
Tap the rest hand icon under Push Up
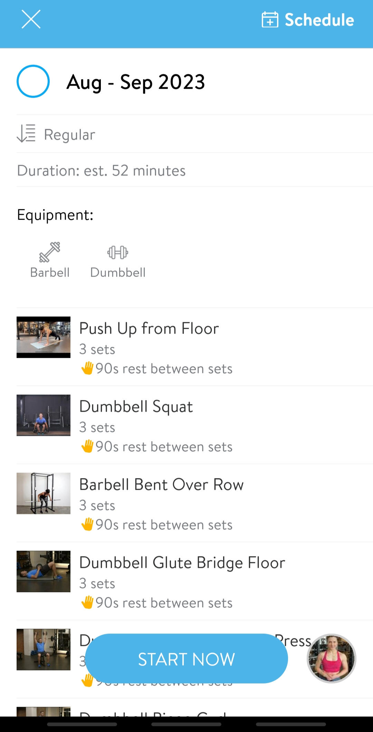[87, 368]
